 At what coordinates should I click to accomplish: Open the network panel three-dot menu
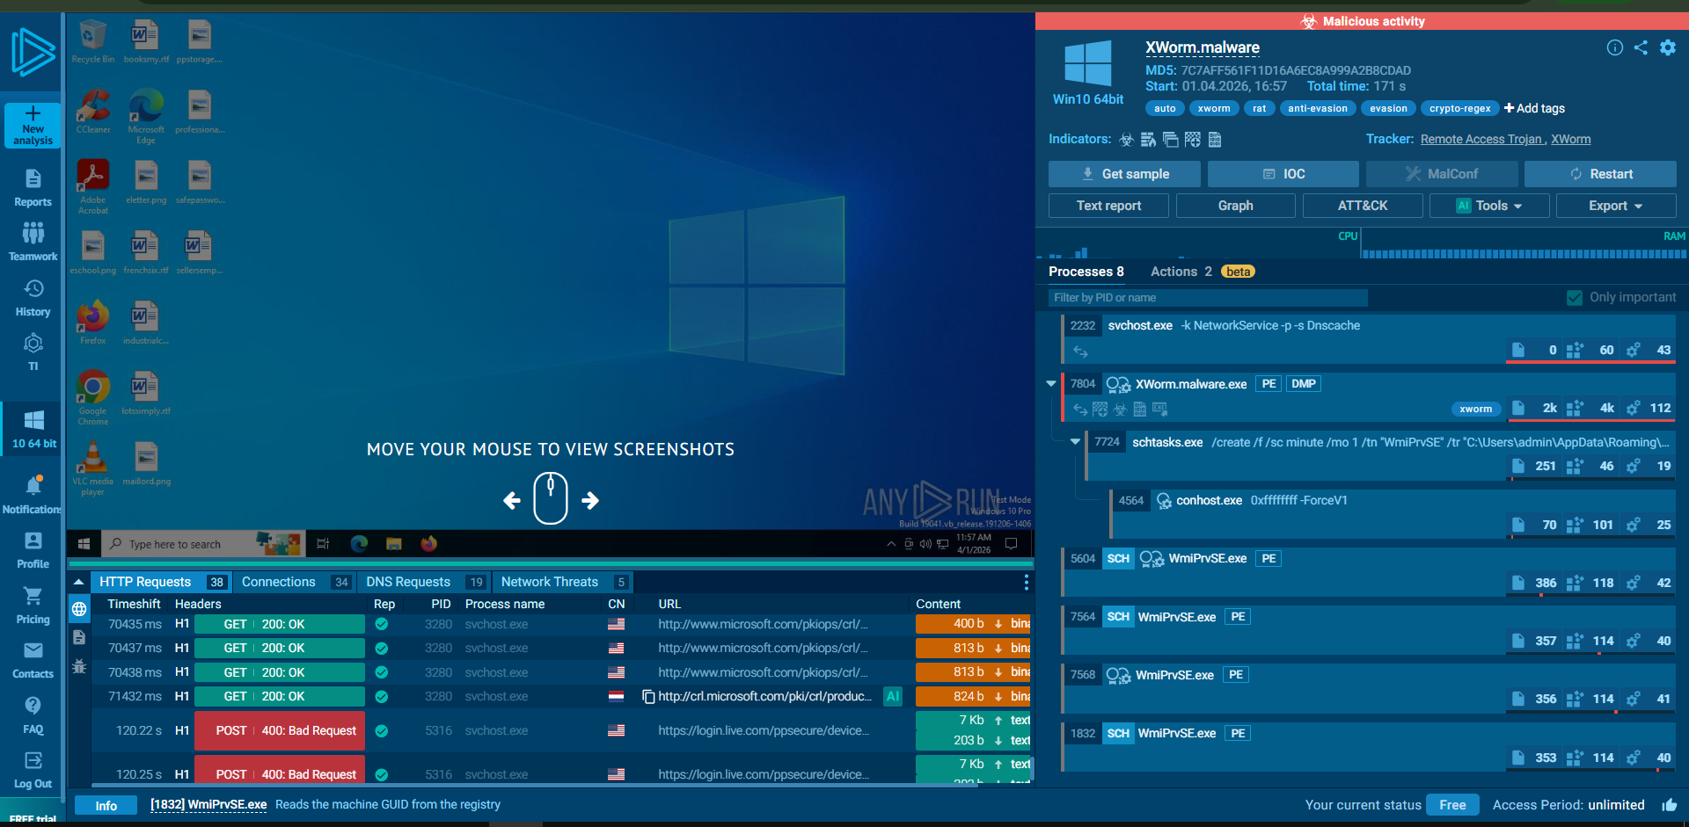pyautogui.click(x=1026, y=582)
